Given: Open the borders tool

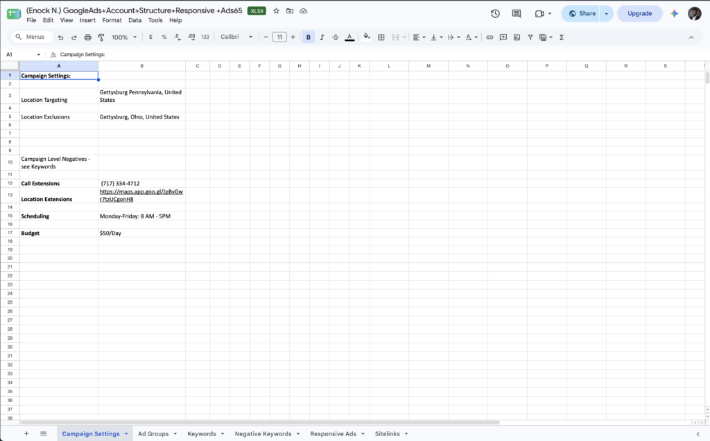Looking at the screenshot, I should coord(381,37).
